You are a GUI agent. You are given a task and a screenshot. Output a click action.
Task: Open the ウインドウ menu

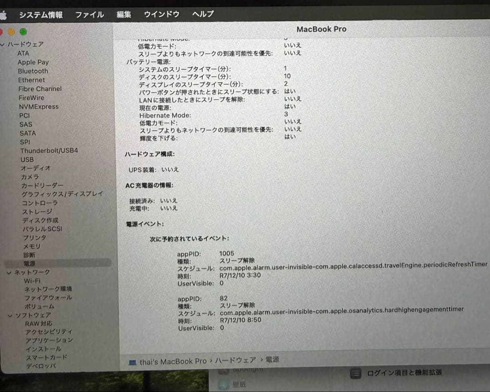tap(161, 14)
